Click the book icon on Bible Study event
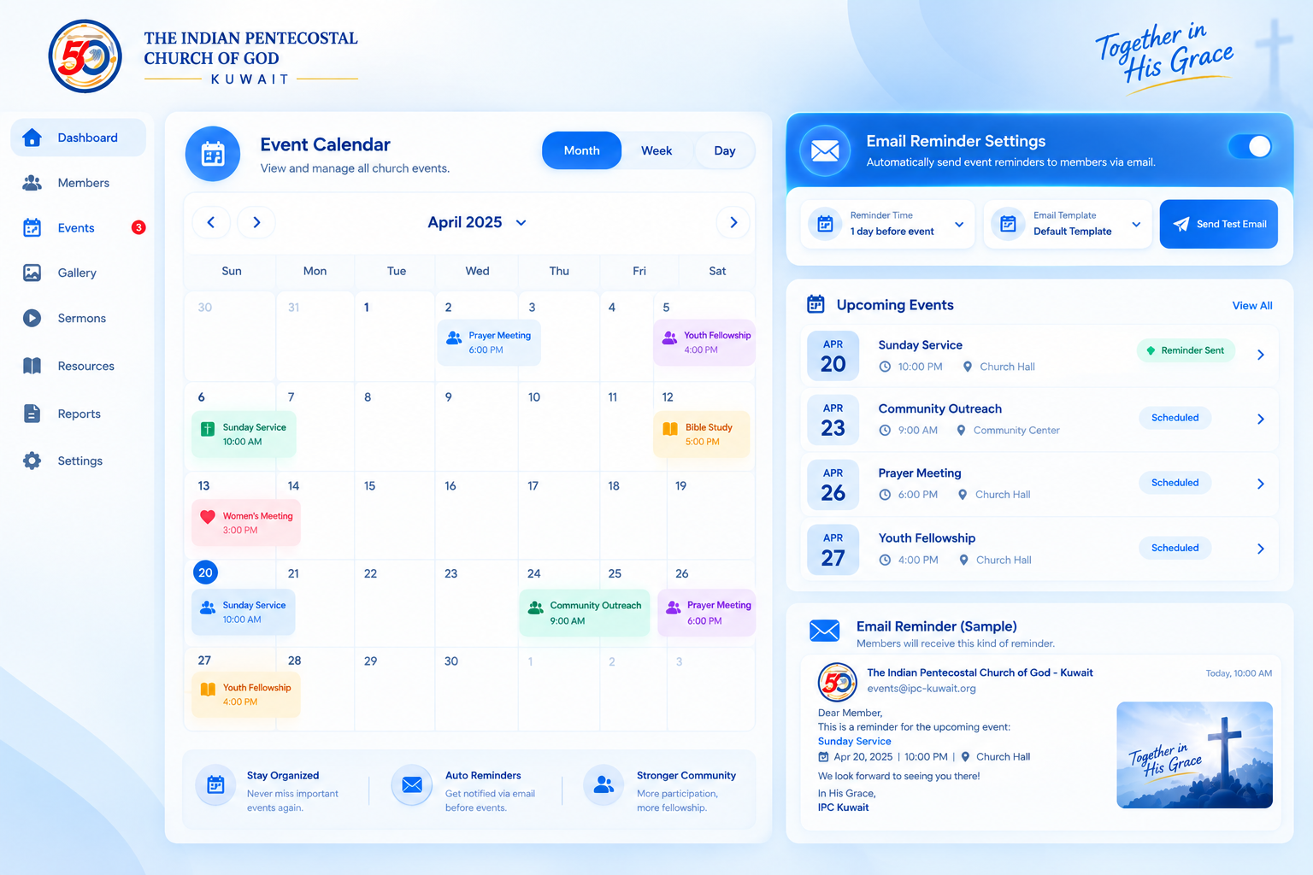 [x=670, y=429]
